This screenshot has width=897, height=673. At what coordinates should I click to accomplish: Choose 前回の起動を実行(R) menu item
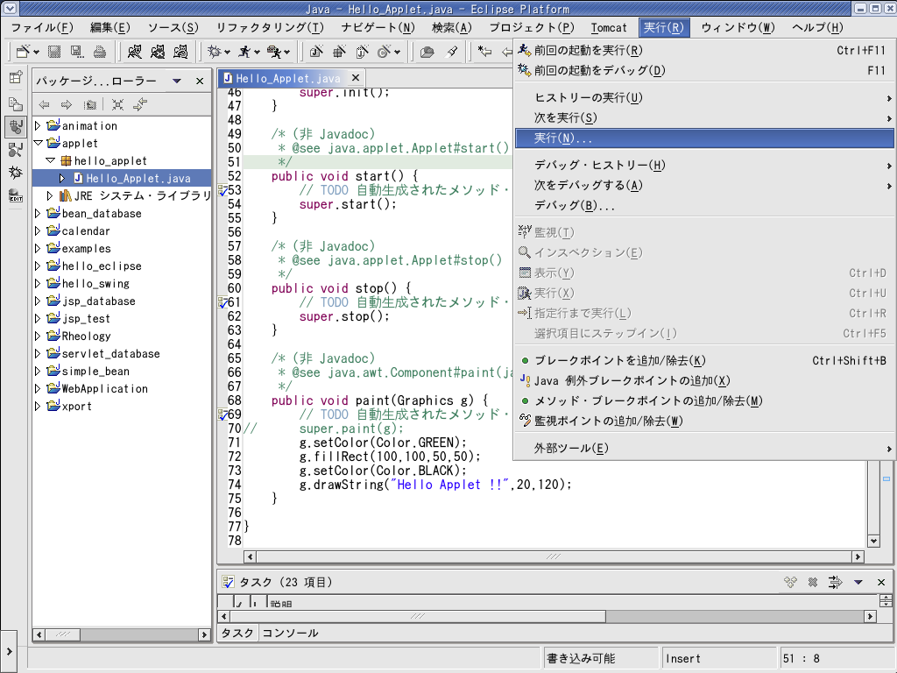(704, 50)
